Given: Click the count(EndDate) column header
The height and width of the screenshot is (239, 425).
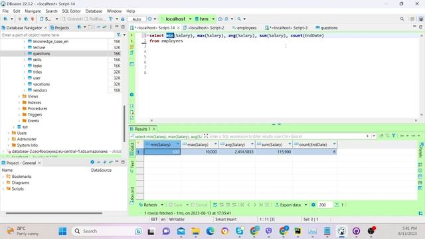Looking at the screenshot, I should 315,145.
